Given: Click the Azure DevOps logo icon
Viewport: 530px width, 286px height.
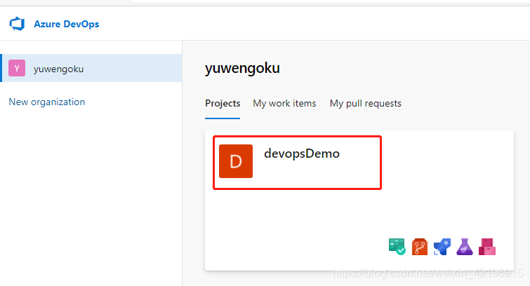Looking at the screenshot, I should 17,24.
